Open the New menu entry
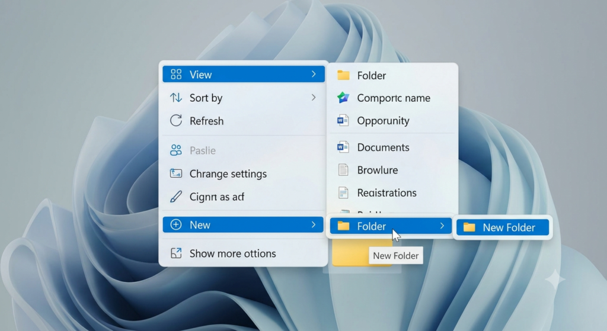Image resolution: width=607 pixels, height=331 pixels. 243,224
